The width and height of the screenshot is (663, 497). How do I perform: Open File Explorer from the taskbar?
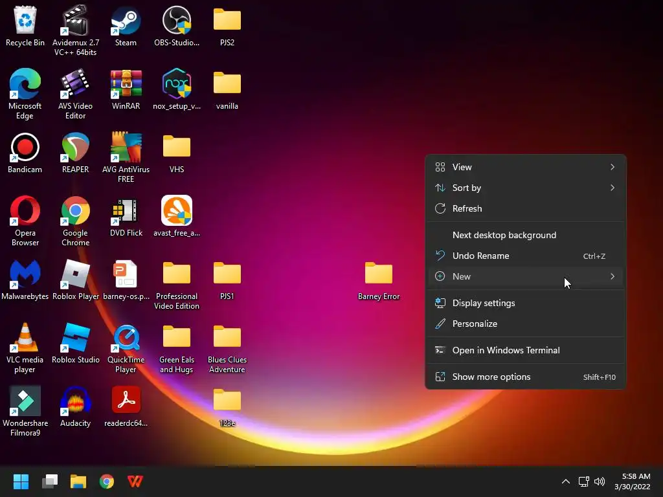point(78,481)
